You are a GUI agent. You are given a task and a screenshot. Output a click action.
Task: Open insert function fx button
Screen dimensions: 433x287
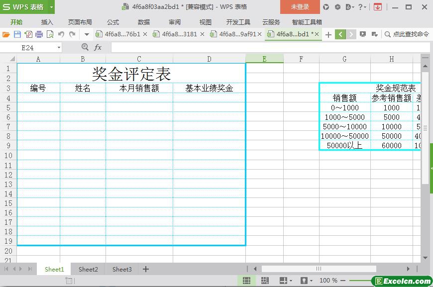98,47
